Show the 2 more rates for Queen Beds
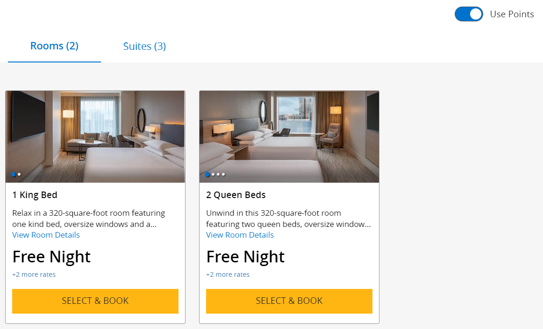The height and width of the screenshot is (329, 543). (228, 274)
